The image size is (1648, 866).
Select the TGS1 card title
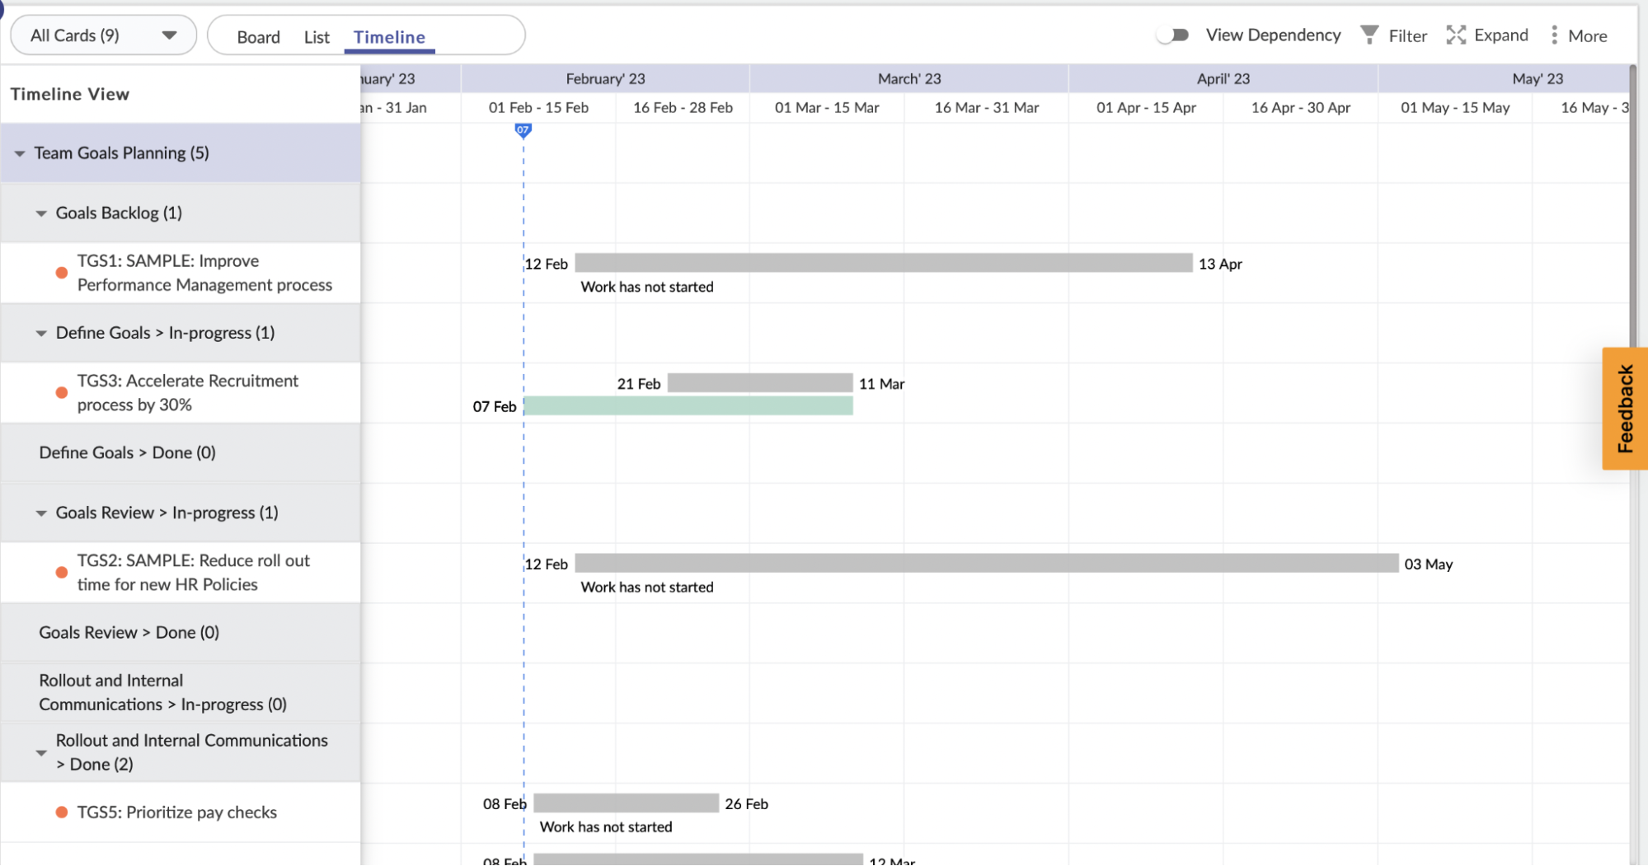[204, 273]
